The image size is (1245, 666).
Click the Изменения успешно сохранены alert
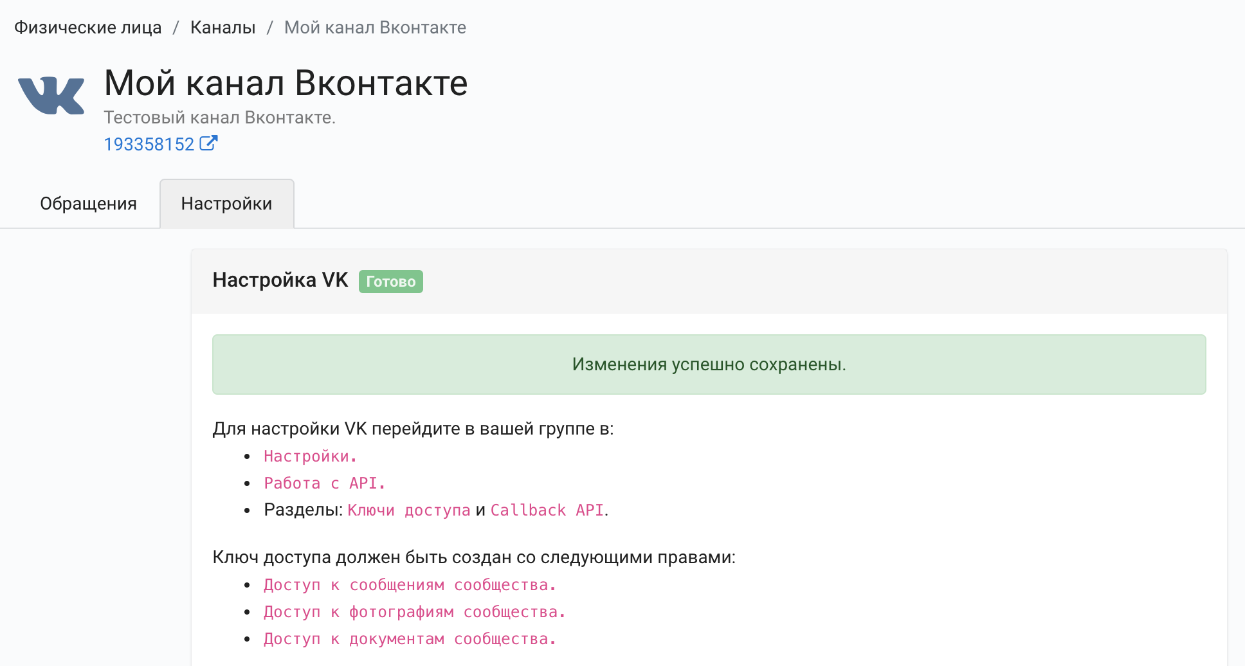pyautogui.click(x=709, y=364)
